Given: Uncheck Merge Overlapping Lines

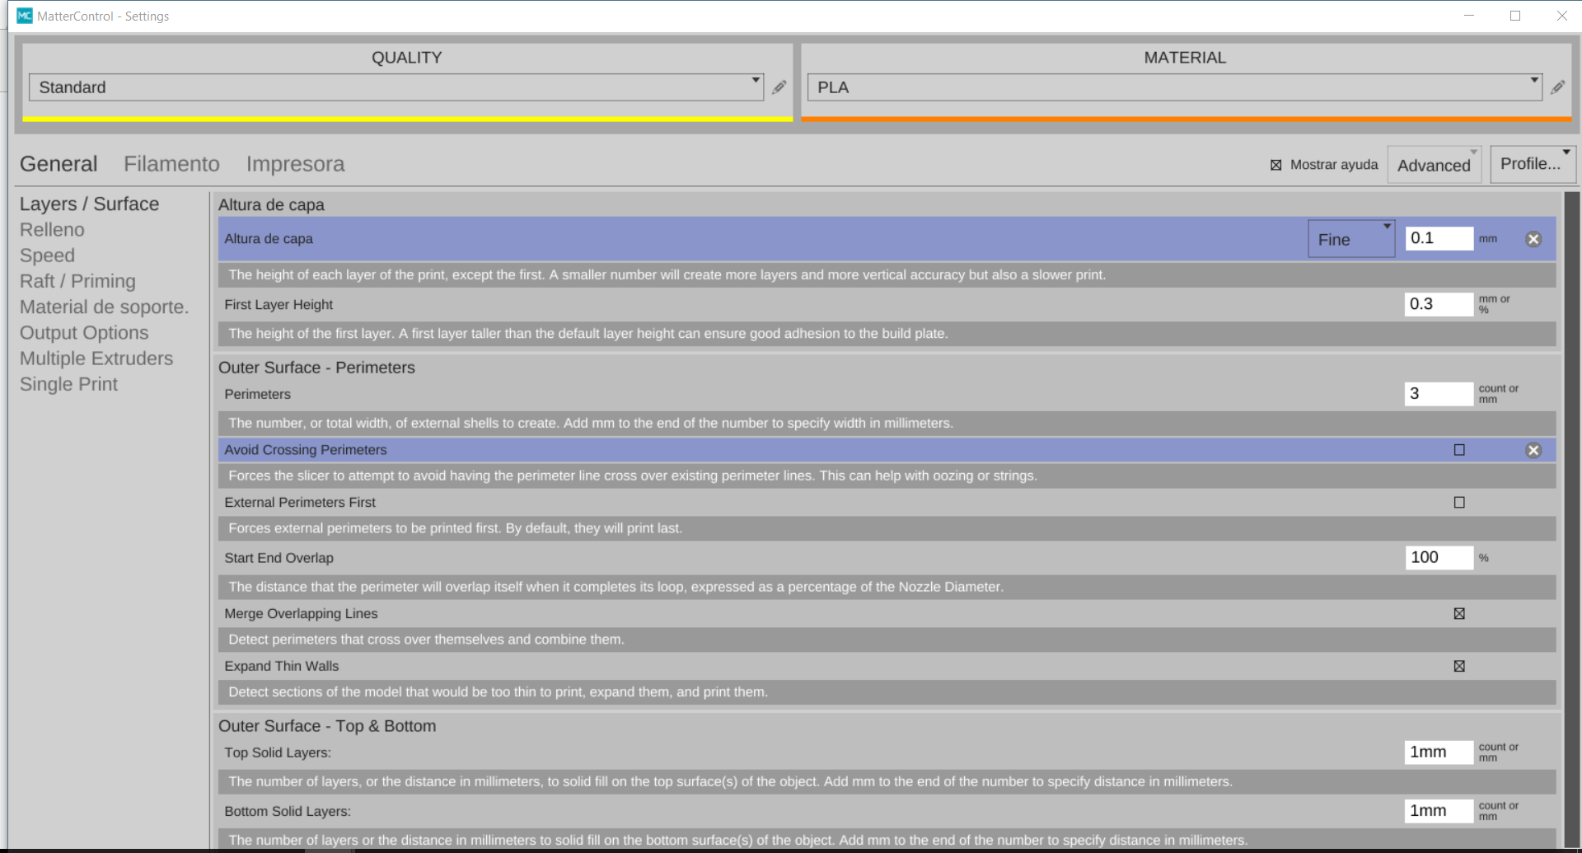Looking at the screenshot, I should tap(1459, 614).
